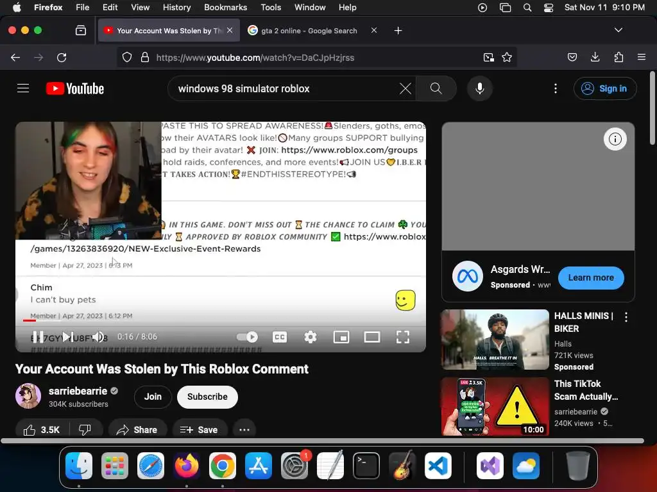
Task: Open the HALLS MINIS BIKER thumbnail
Action: [495, 340]
